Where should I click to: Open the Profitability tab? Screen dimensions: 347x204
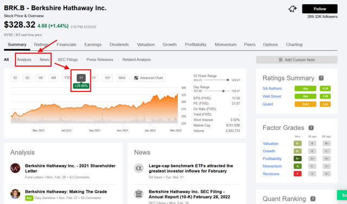click(196, 44)
